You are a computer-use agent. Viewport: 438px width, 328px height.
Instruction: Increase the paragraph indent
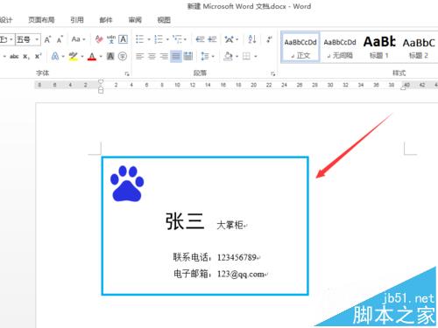(212, 39)
